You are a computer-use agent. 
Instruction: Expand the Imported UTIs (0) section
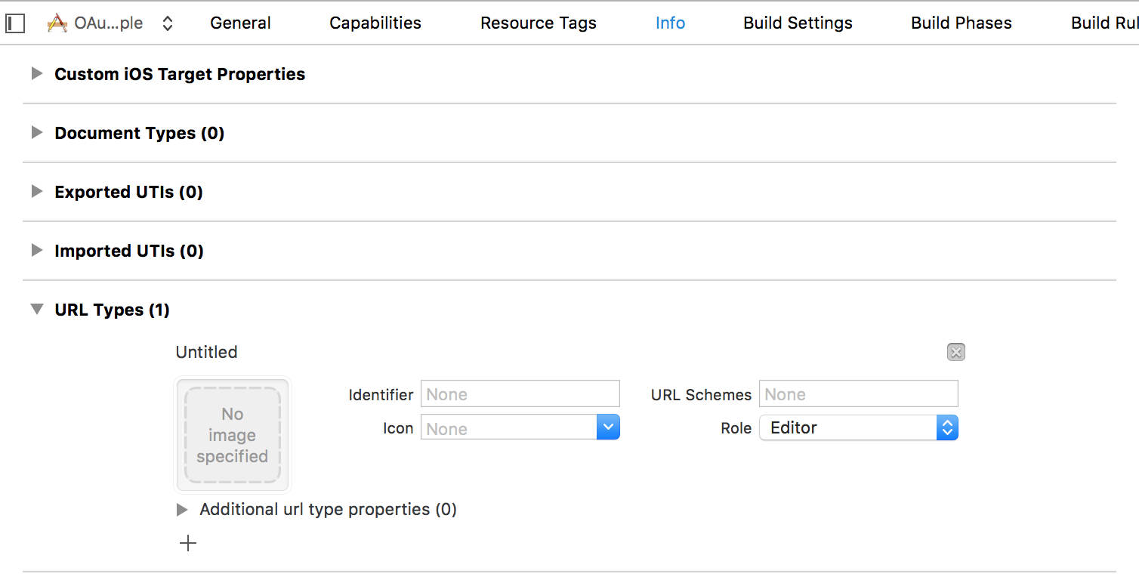(x=36, y=251)
